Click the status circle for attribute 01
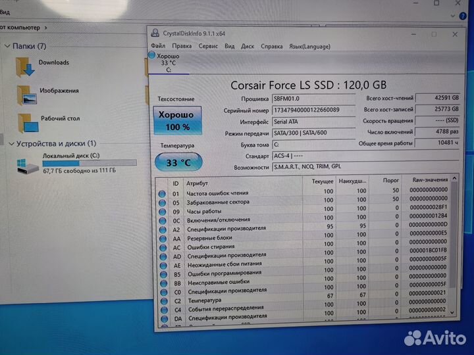474x355 pixels. 162,194
